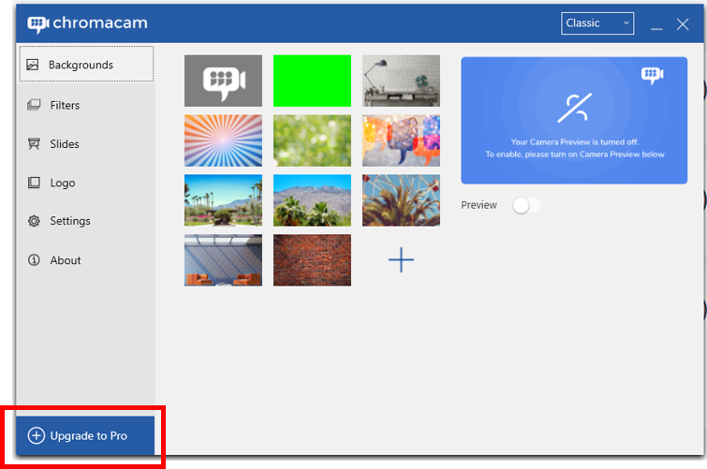The height and width of the screenshot is (469, 707).
Task: Open the Logo section
Action: click(x=86, y=183)
